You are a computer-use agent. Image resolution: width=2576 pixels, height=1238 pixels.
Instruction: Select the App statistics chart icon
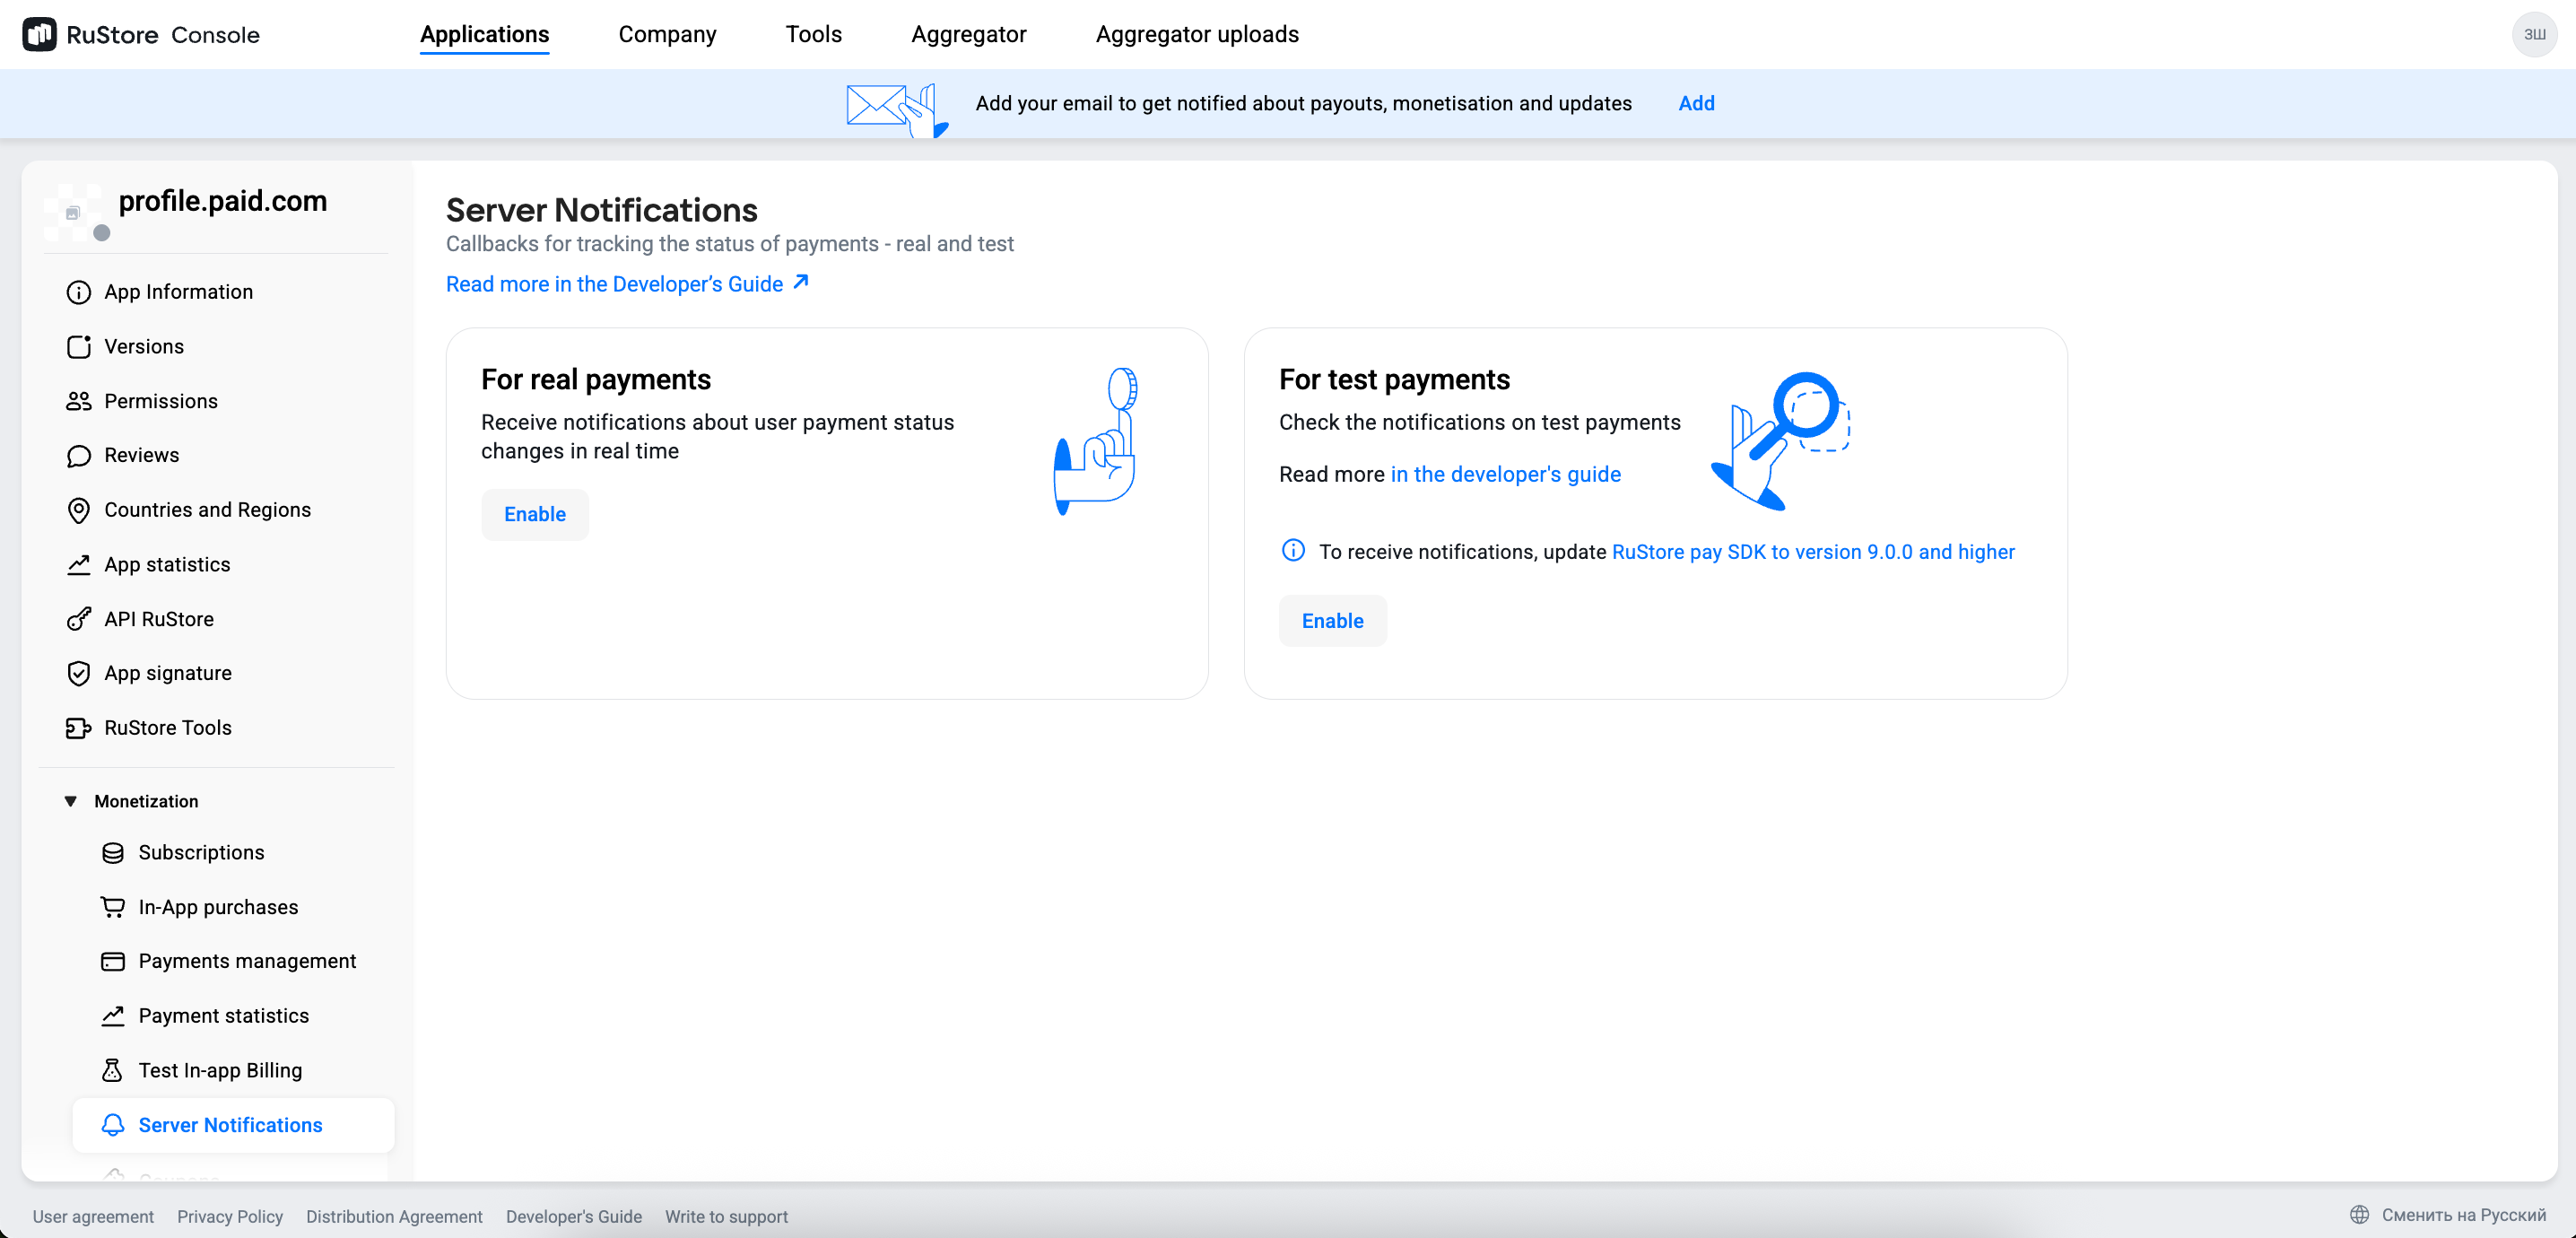[x=79, y=564]
